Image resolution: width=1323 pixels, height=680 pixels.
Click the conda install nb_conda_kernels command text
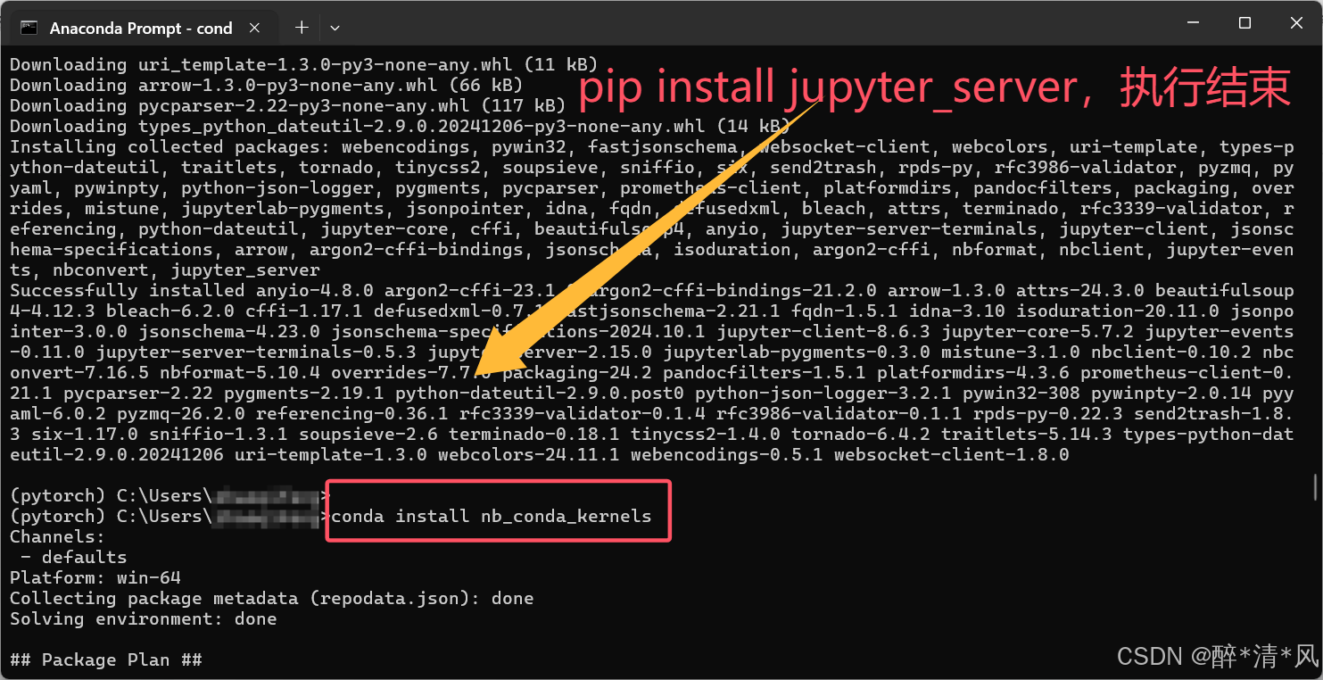click(492, 516)
